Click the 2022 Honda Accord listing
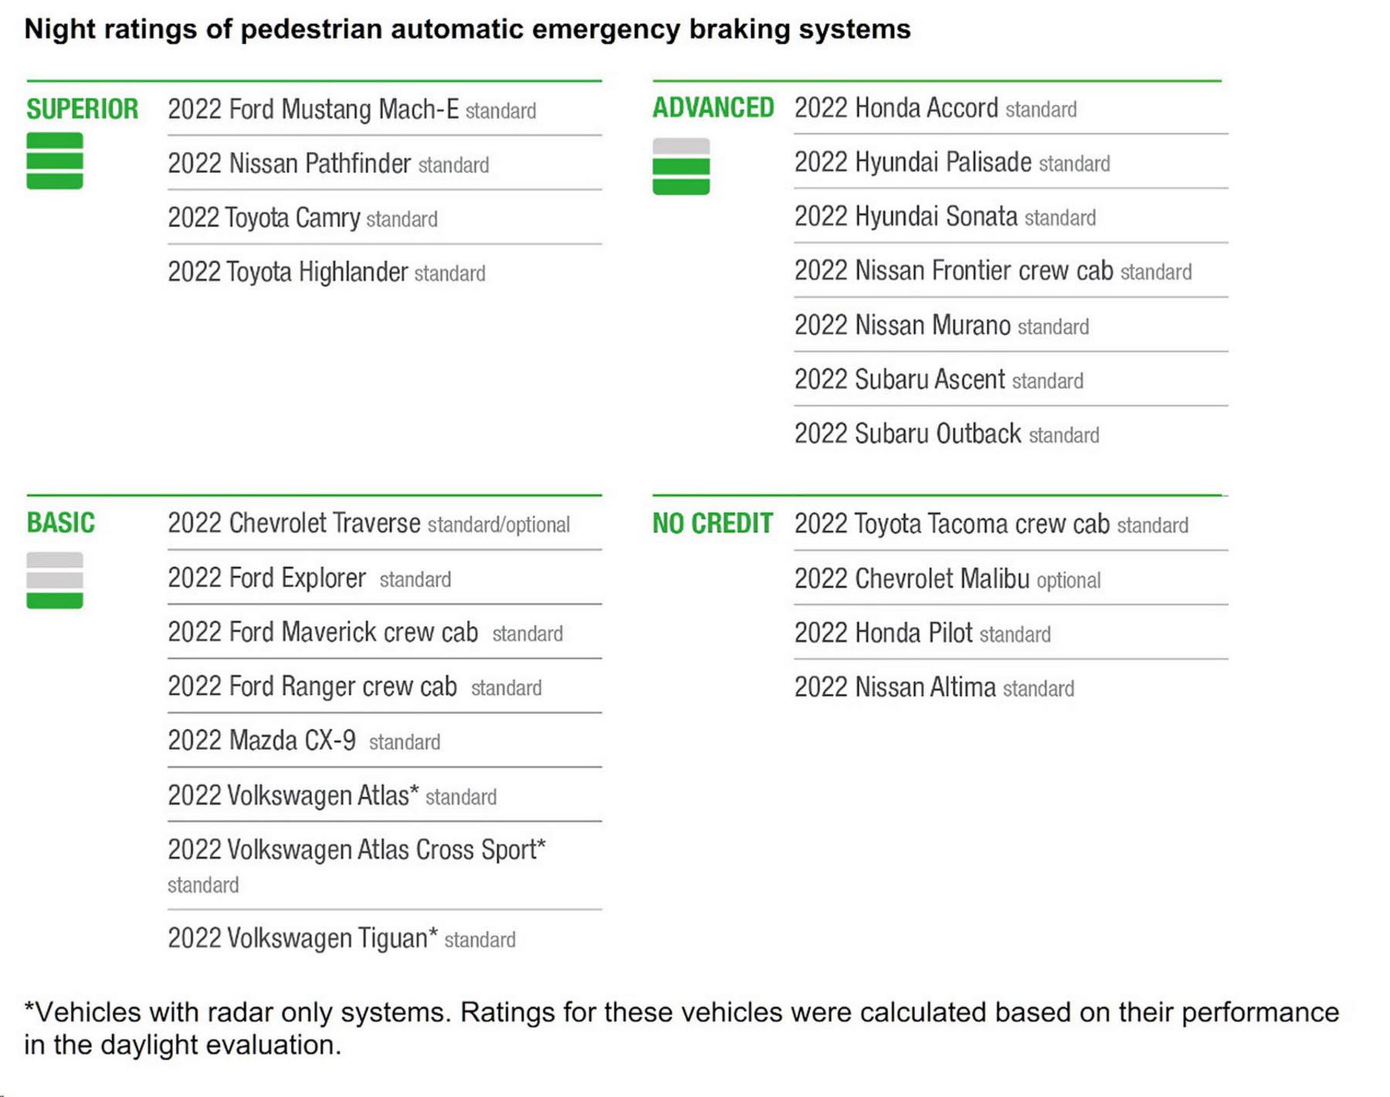 [935, 109]
